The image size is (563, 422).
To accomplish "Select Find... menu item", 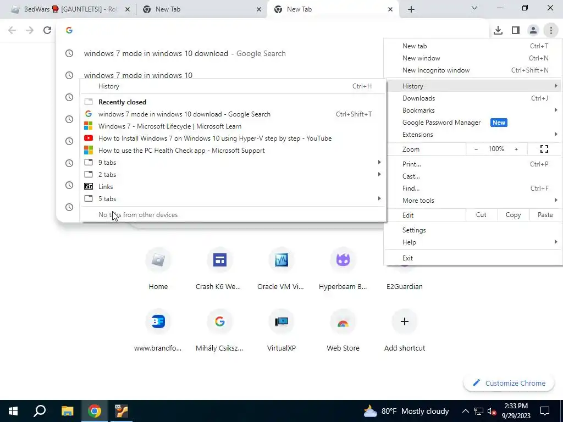I will point(473,188).
